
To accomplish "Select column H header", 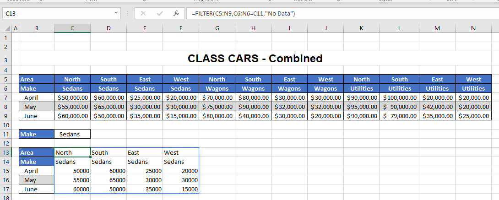I will [x=253, y=28].
